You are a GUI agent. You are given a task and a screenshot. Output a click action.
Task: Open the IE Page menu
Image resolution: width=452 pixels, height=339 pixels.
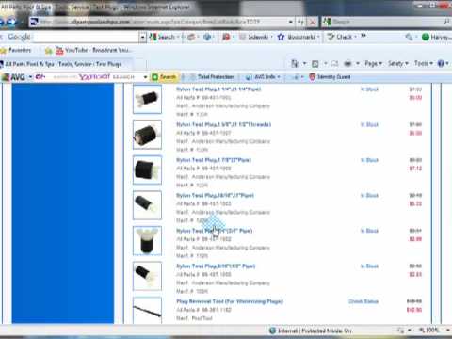click(373, 64)
